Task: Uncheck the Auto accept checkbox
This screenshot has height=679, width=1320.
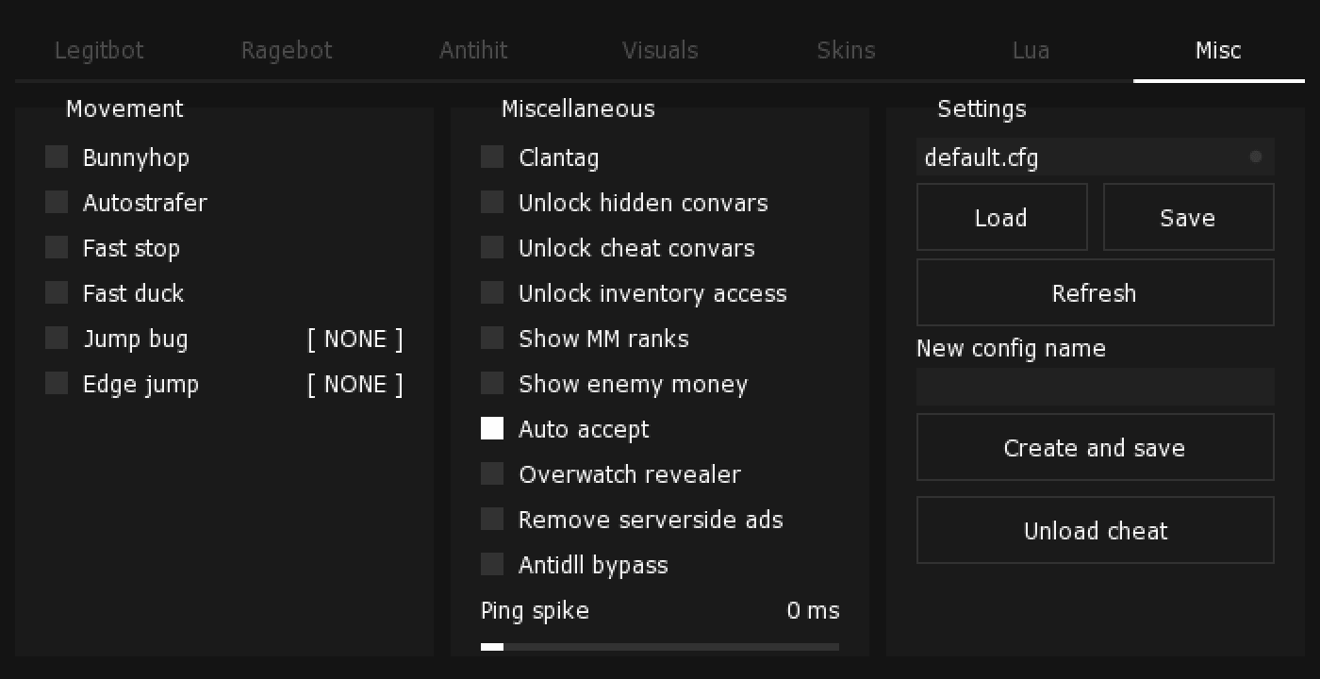Action: click(x=492, y=428)
